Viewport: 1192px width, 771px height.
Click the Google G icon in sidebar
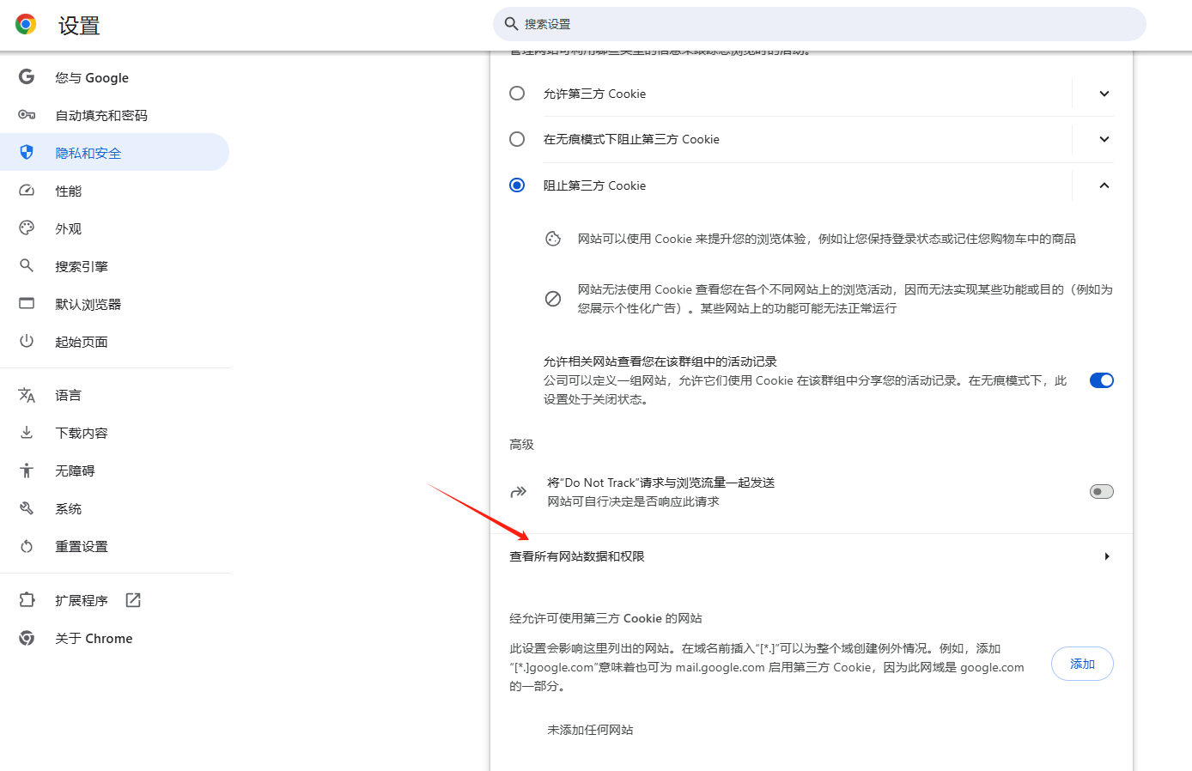pyautogui.click(x=27, y=76)
